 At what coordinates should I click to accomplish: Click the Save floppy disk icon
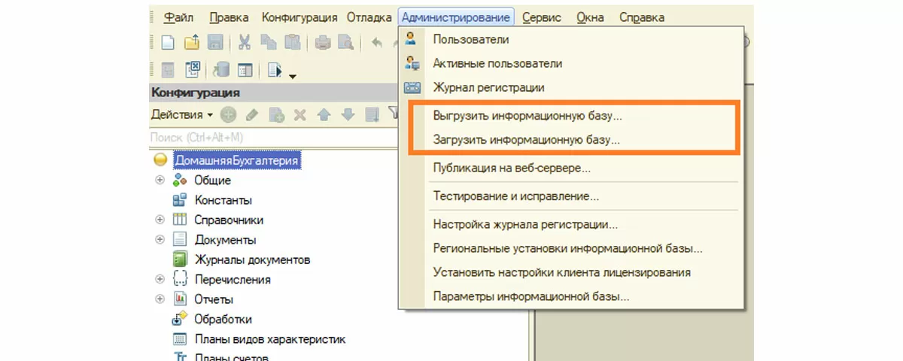point(215,43)
